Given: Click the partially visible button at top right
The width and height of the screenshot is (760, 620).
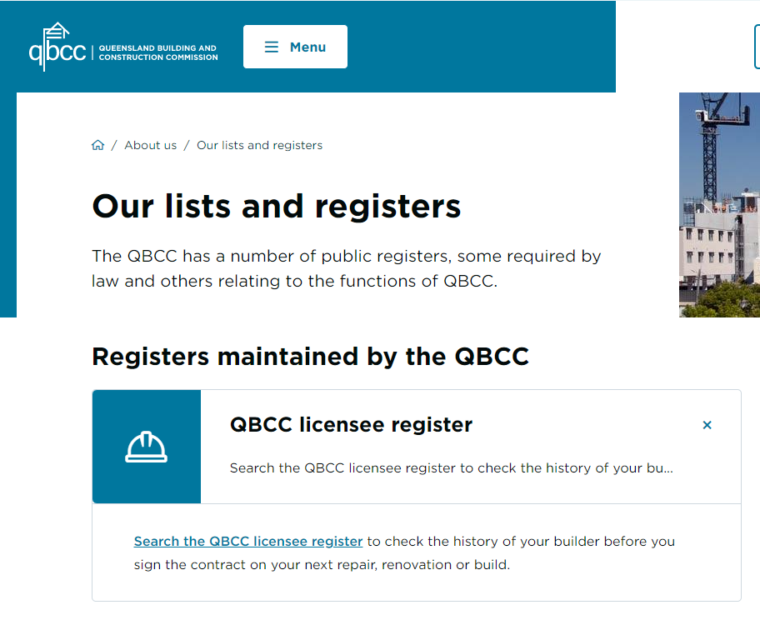Looking at the screenshot, I should 757,47.
